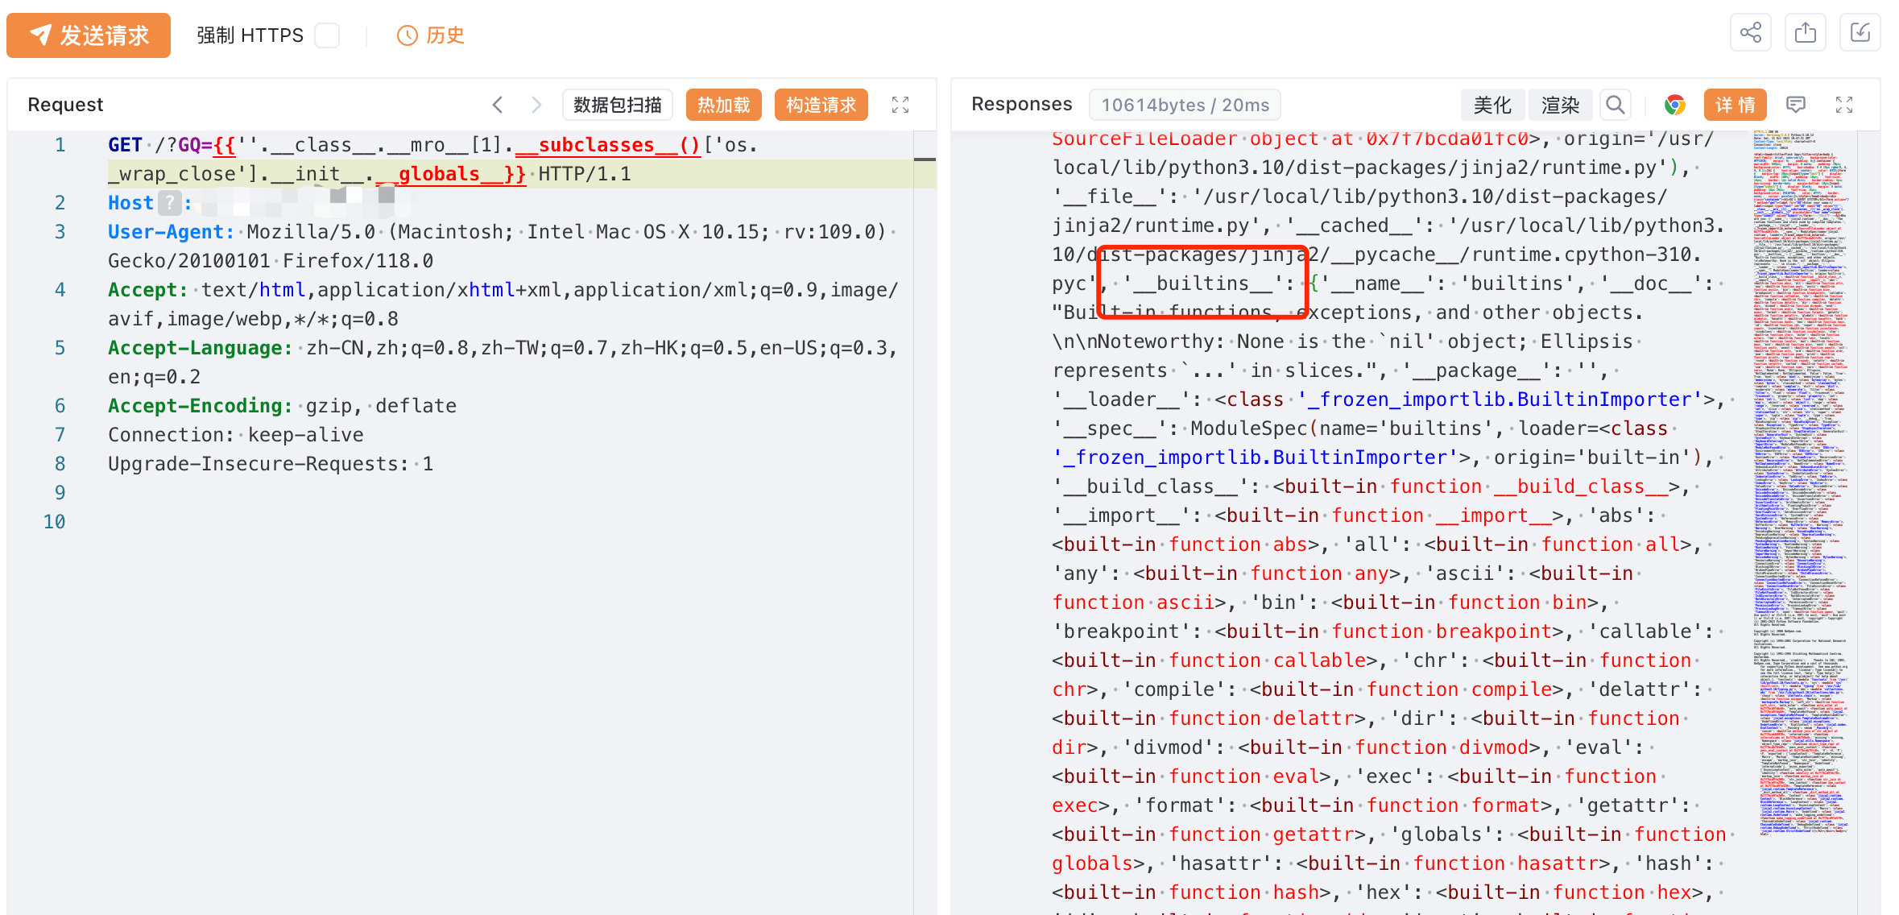Click line number 10 in request editor
Viewport: 1899px width, 915px height.
pos(55,522)
